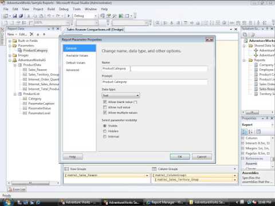The height and width of the screenshot is (206, 275).
Task: Toggle the Allow blank value checkbox
Action: coord(105,102)
